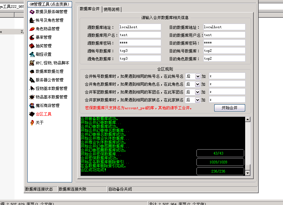Expand the 帐号名 suffix position dropdown
283x205 pixels.
tap(198, 76)
